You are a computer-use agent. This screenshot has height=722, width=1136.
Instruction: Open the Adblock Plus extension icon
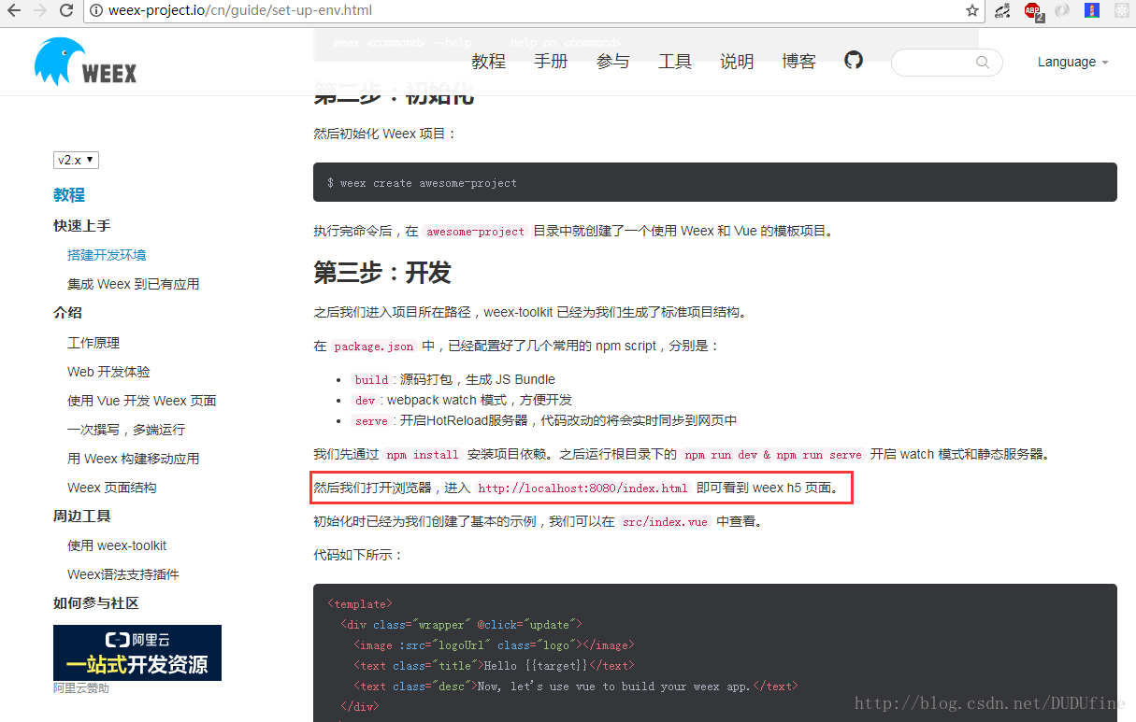pos(1032,11)
